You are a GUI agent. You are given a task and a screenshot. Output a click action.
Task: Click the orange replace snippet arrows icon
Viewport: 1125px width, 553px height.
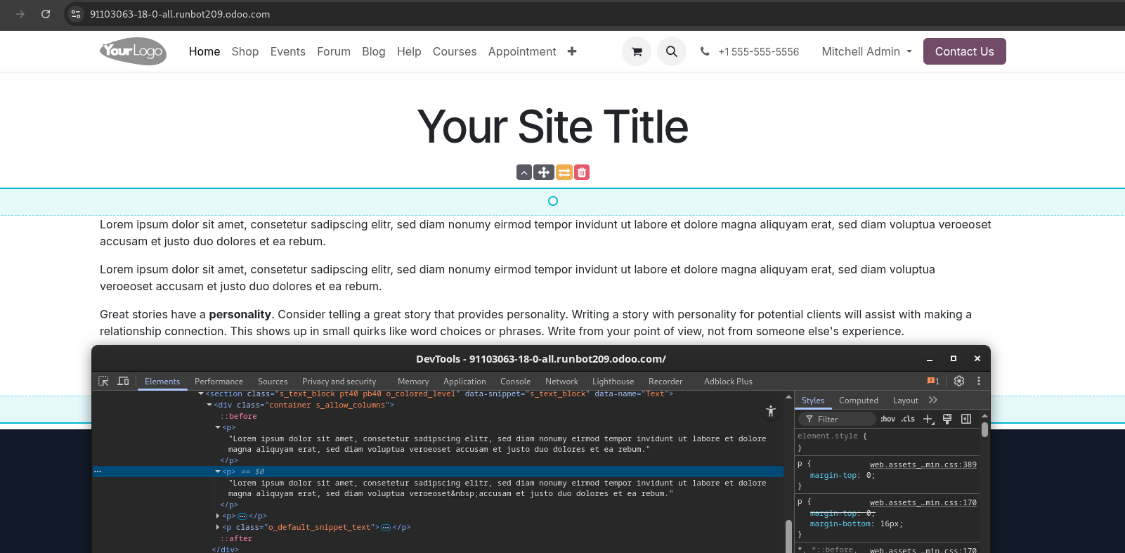(x=564, y=172)
